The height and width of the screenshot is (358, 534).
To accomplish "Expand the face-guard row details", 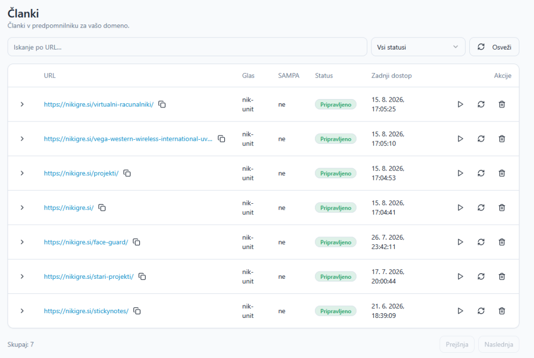I will (22, 242).
